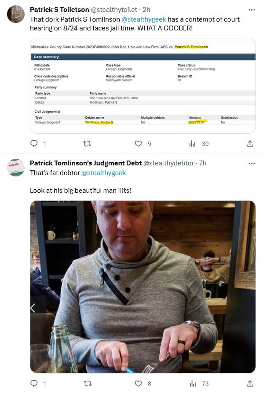Like the tweet with 5 likes

pyautogui.click(x=138, y=143)
